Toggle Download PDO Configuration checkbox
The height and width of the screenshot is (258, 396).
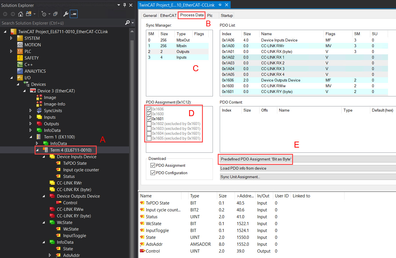click(x=153, y=173)
